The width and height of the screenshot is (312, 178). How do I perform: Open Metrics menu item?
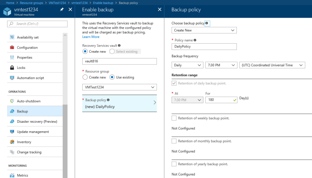point(35,174)
